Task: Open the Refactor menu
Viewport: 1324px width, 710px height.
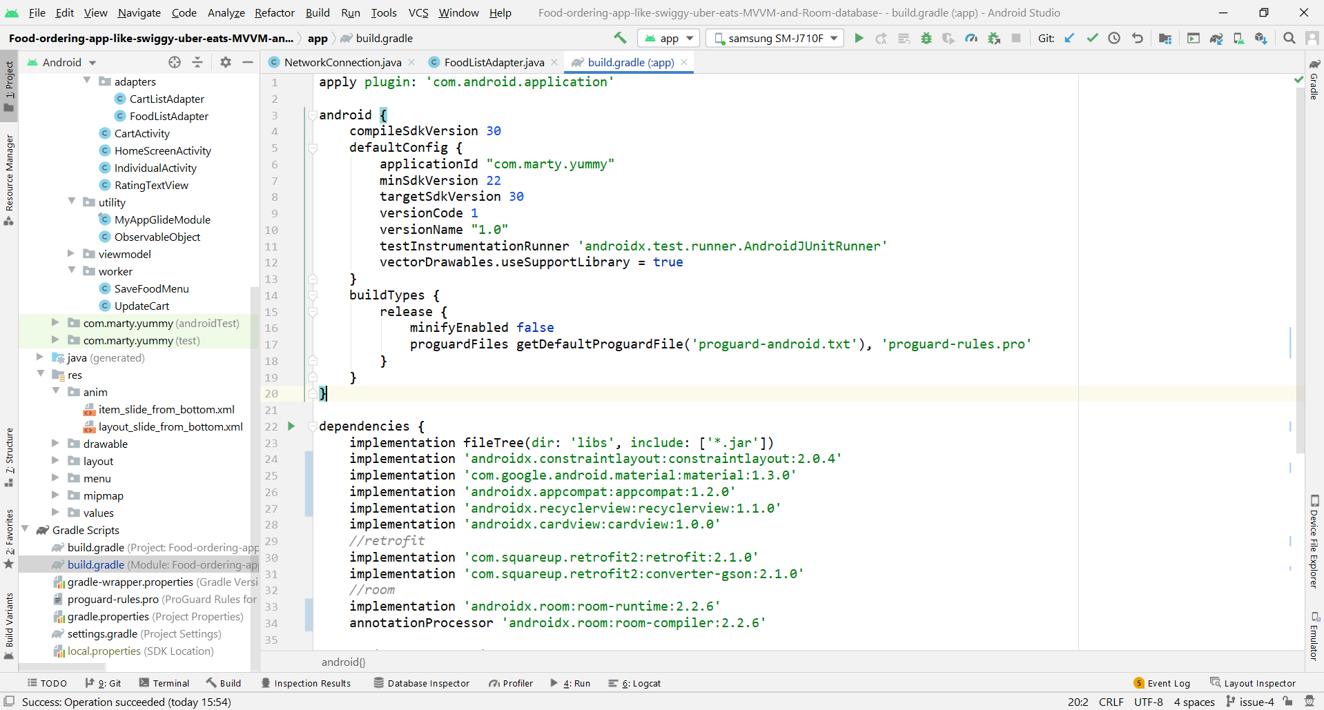Action: pyautogui.click(x=275, y=12)
